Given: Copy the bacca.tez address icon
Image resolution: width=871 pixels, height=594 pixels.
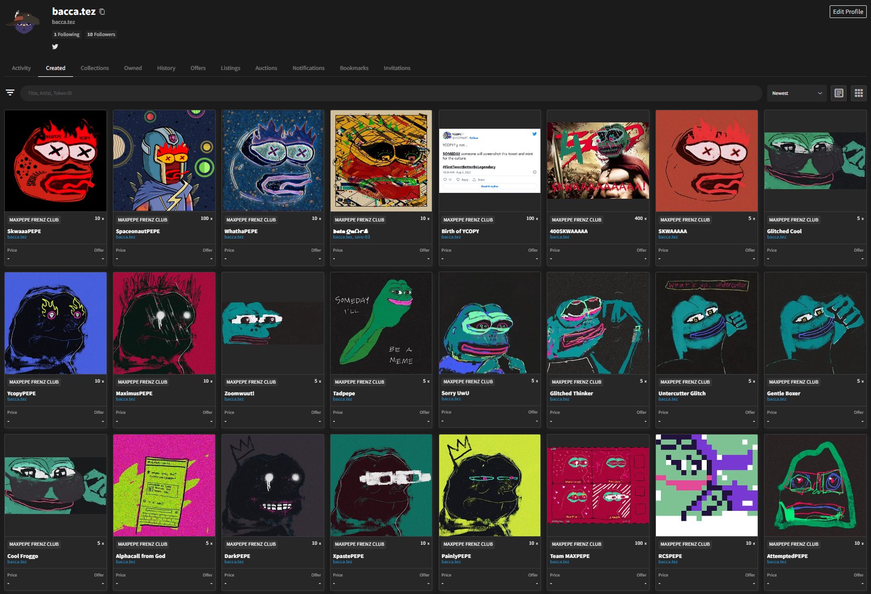Looking at the screenshot, I should point(102,12).
